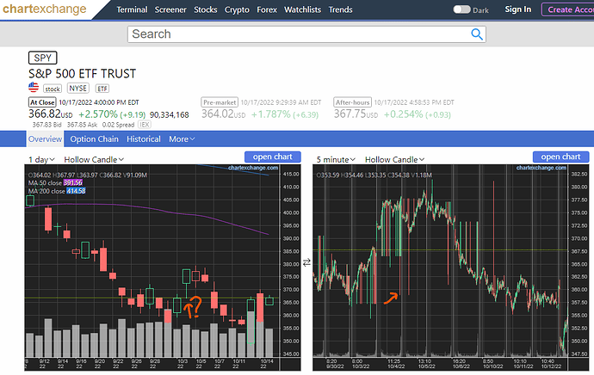Click the Sign In link

point(518,9)
